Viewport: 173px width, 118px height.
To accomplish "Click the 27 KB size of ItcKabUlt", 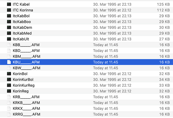I will 164,39.
